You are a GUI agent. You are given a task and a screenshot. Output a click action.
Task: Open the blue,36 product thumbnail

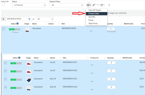point(29,88)
